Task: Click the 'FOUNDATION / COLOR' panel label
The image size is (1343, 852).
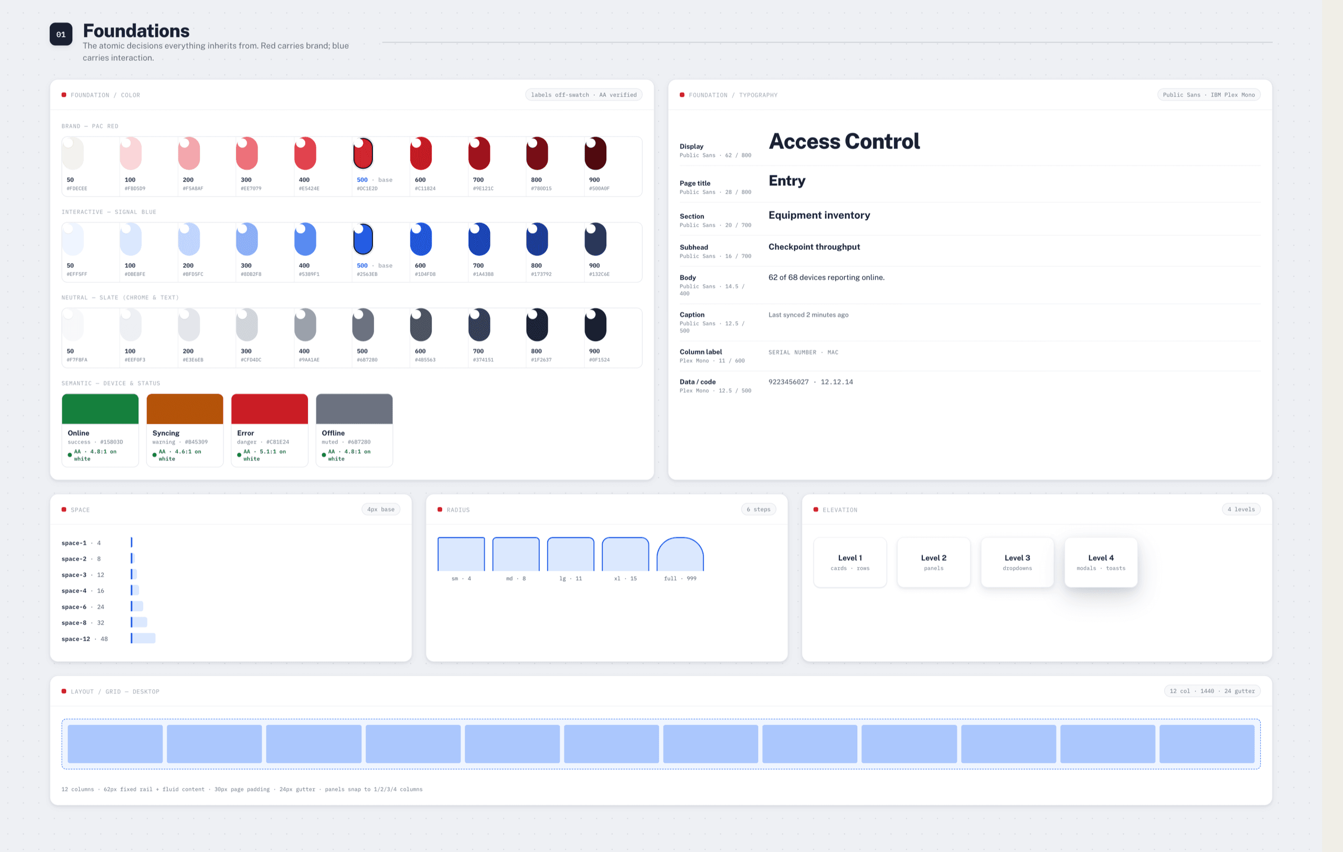Action: (105, 95)
